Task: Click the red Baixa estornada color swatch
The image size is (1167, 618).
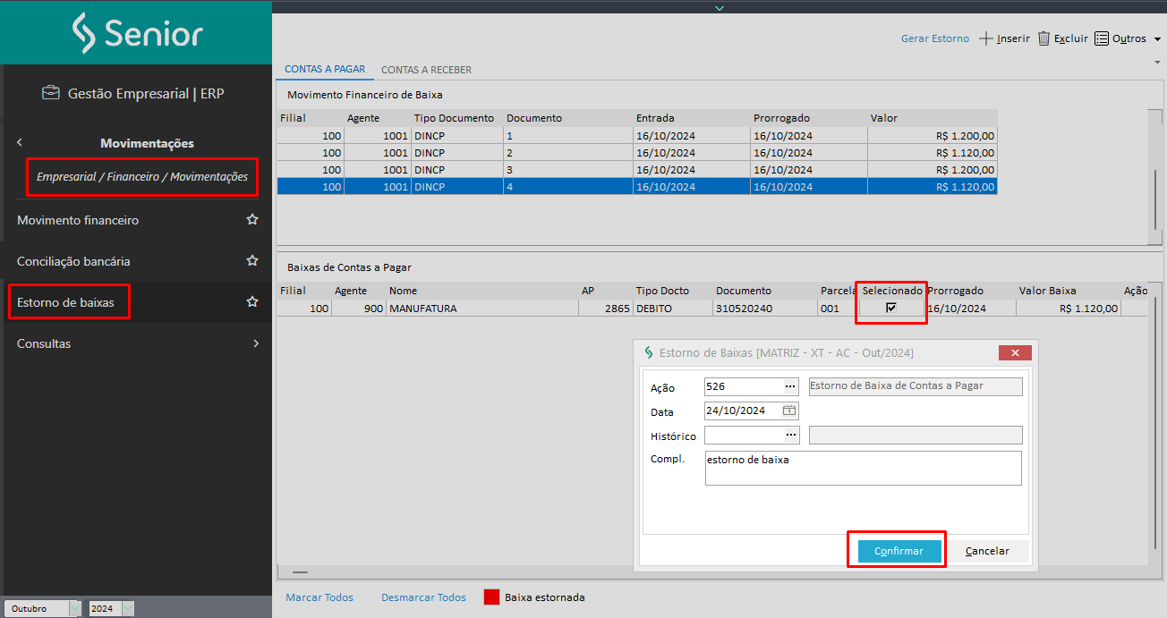Action: 491,597
